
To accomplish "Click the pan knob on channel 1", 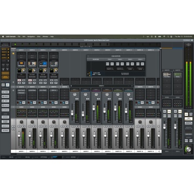I will pyautogui.click(x=22, y=122).
